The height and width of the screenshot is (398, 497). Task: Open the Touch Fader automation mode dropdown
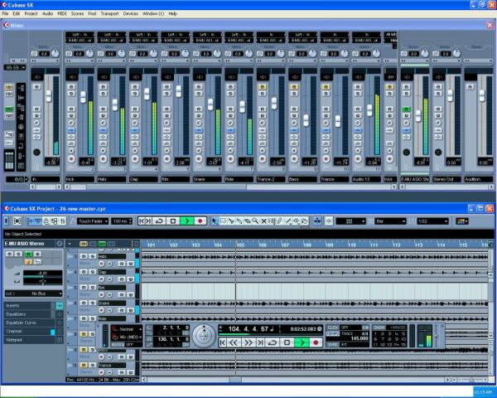[x=93, y=221]
